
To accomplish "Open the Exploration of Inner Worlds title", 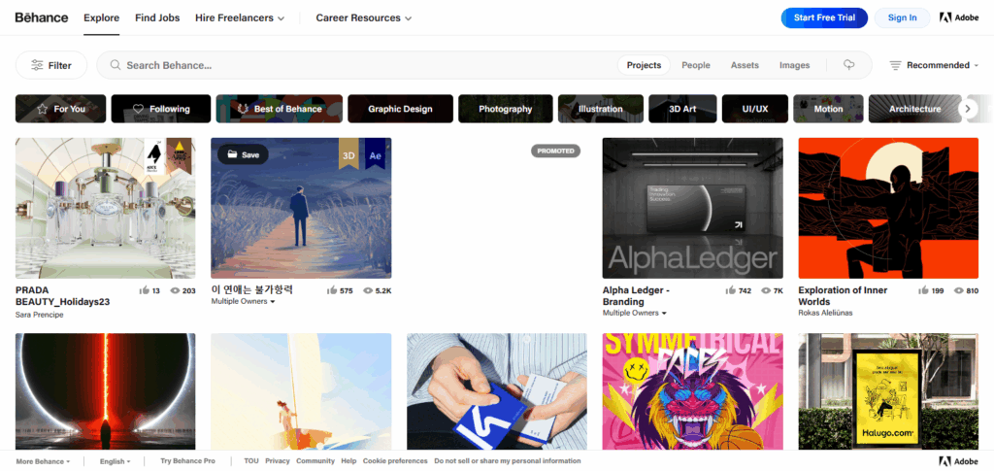I will tap(843, 296).
